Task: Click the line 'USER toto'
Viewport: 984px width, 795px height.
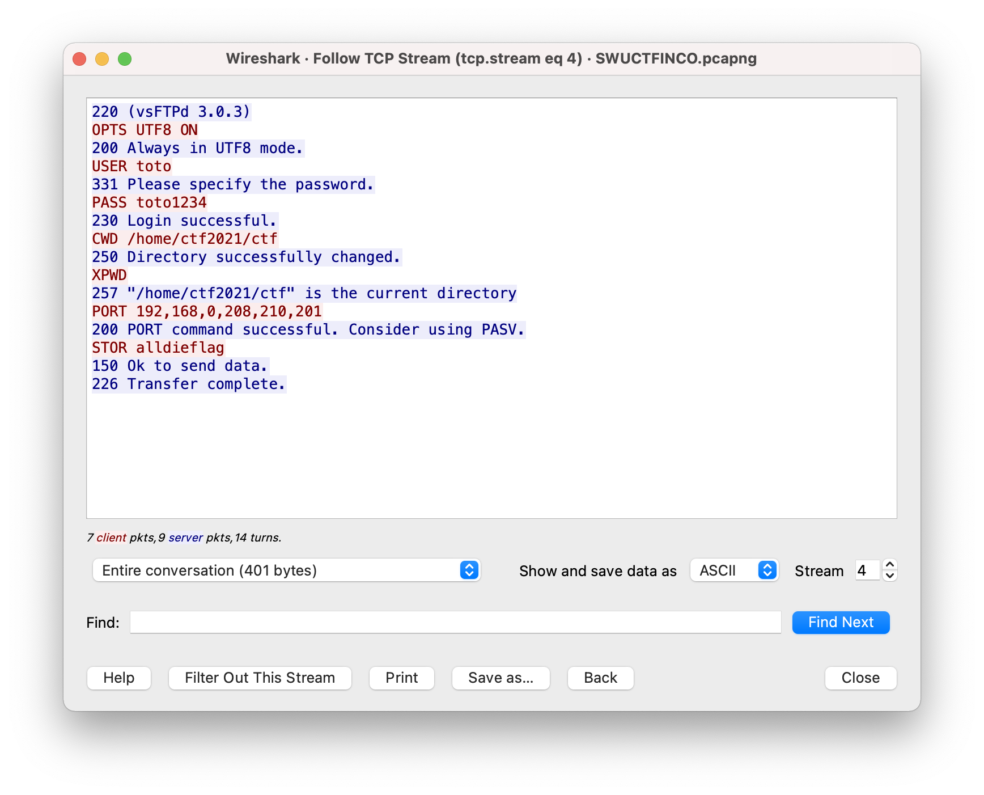Action: click(x=132, y=166)
